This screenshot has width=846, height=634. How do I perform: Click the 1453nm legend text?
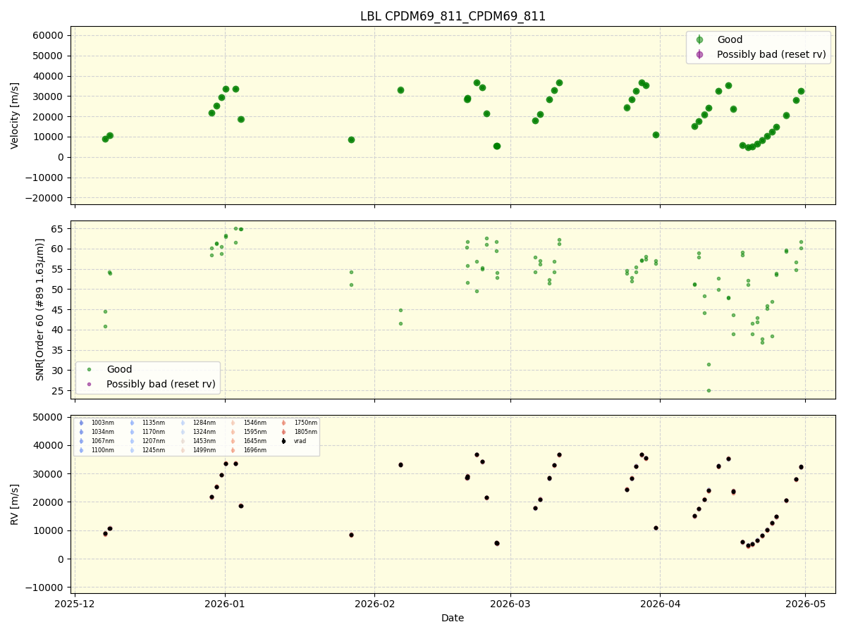pyautogui.click(x=204, y=441)
